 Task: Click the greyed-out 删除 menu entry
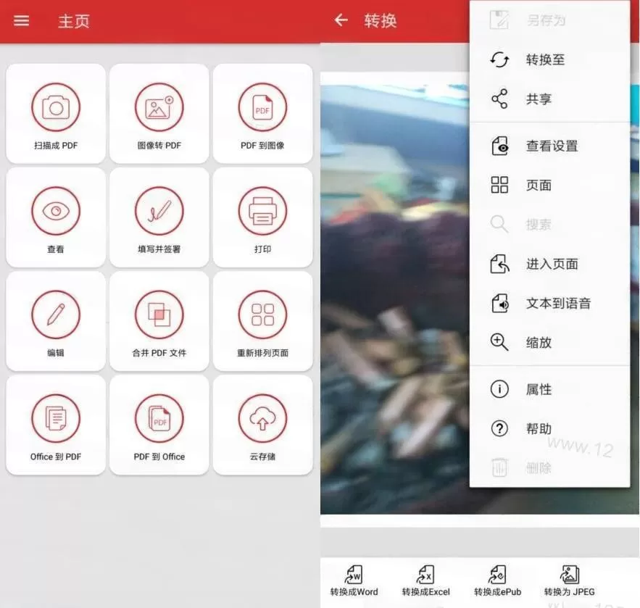[x=550, y=467]
